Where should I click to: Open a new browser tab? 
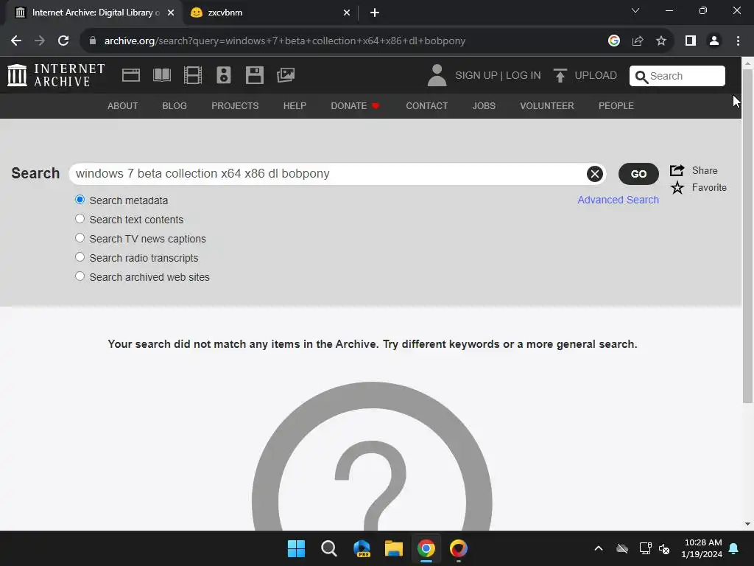point(375,13)
